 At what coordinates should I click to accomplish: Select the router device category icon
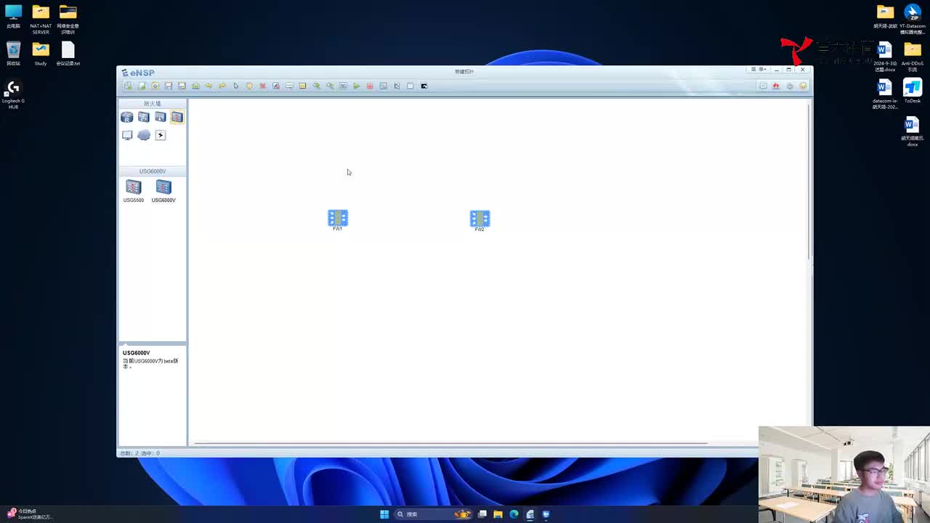tap(127, 117)
